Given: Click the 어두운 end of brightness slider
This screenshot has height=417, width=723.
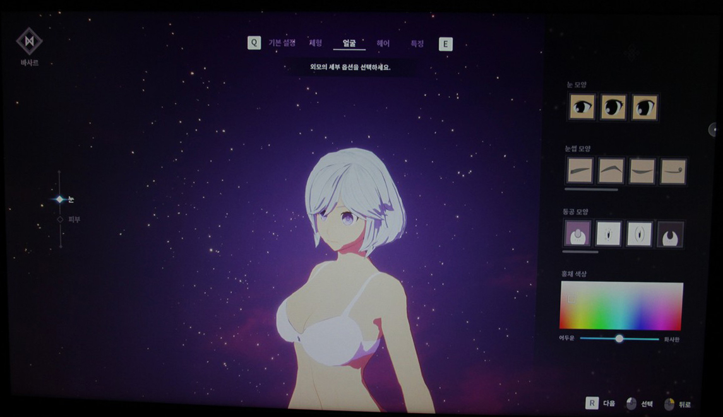Looking at the screenshot, I should coord(566,338).
